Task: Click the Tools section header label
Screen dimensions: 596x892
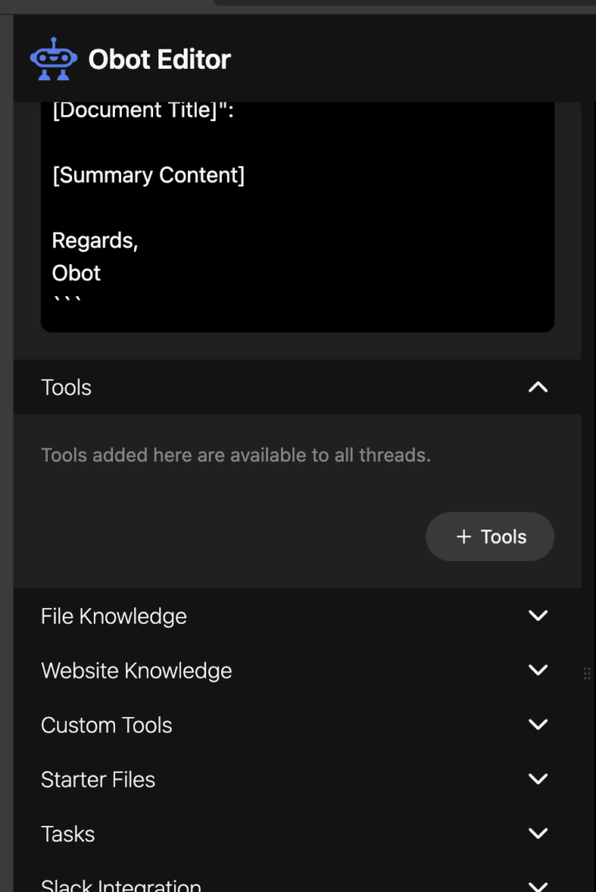Action: tap(66, 388)
